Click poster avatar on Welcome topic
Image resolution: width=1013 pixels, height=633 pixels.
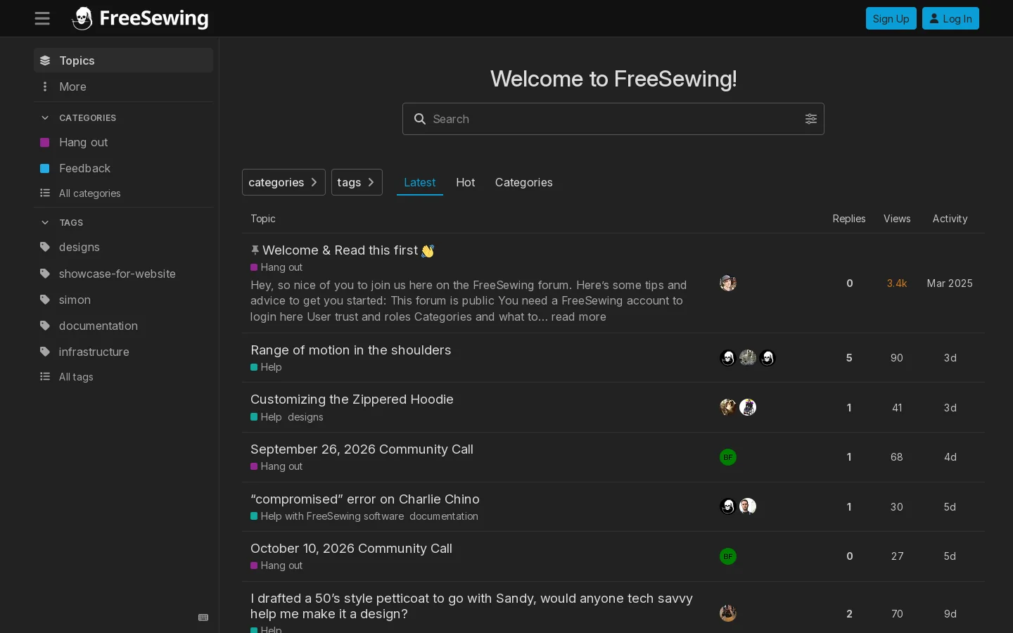(728, 283)
